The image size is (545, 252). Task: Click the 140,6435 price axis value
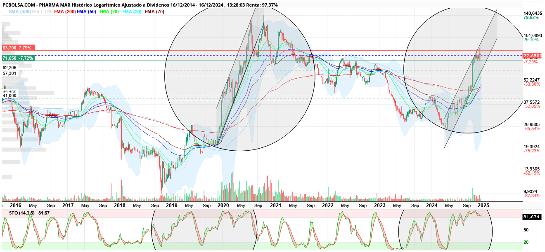point(533,13)
